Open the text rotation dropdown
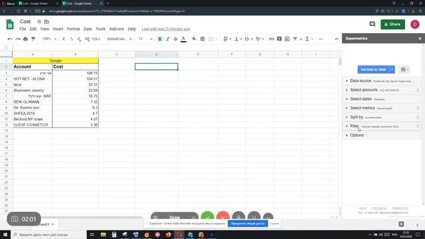This screenshot has height=239, width=425. click(260, 39)
